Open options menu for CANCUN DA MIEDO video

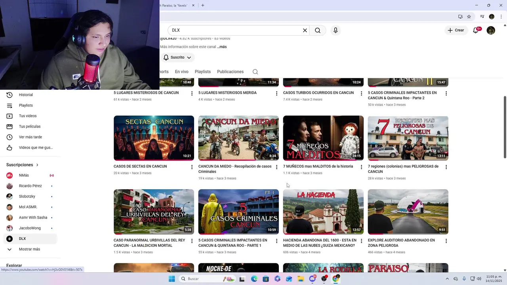[x=277, y=167]
